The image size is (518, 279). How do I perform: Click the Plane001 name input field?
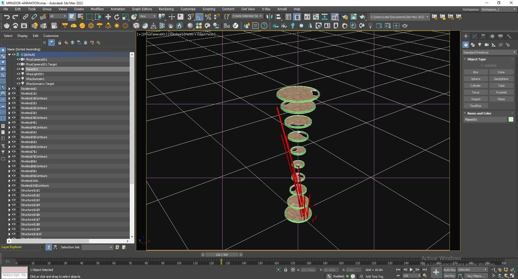coord(485,119)
